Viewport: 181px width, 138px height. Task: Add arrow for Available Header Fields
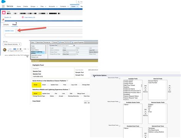[x=145, y=111]
